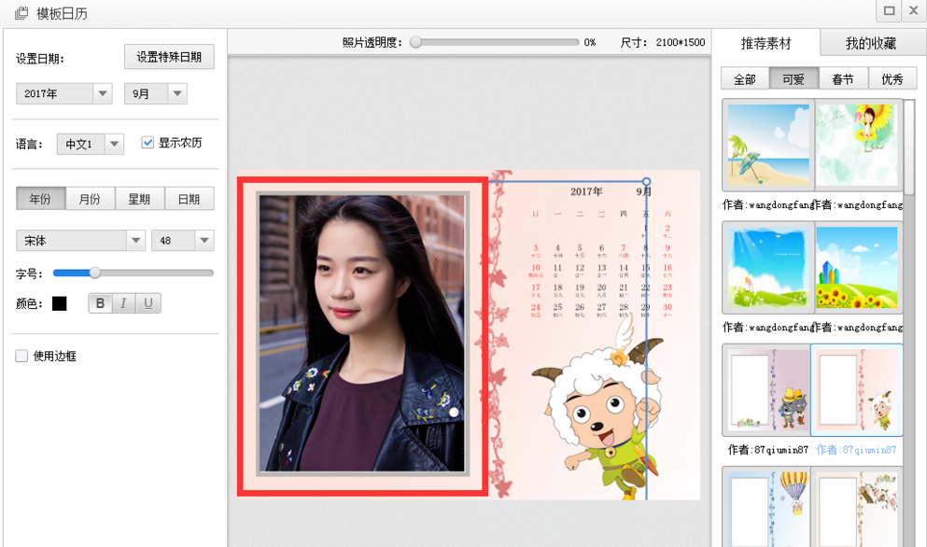927x547 pixels.
Task: Toggle bold text formatting
Action: pos(101,303)
